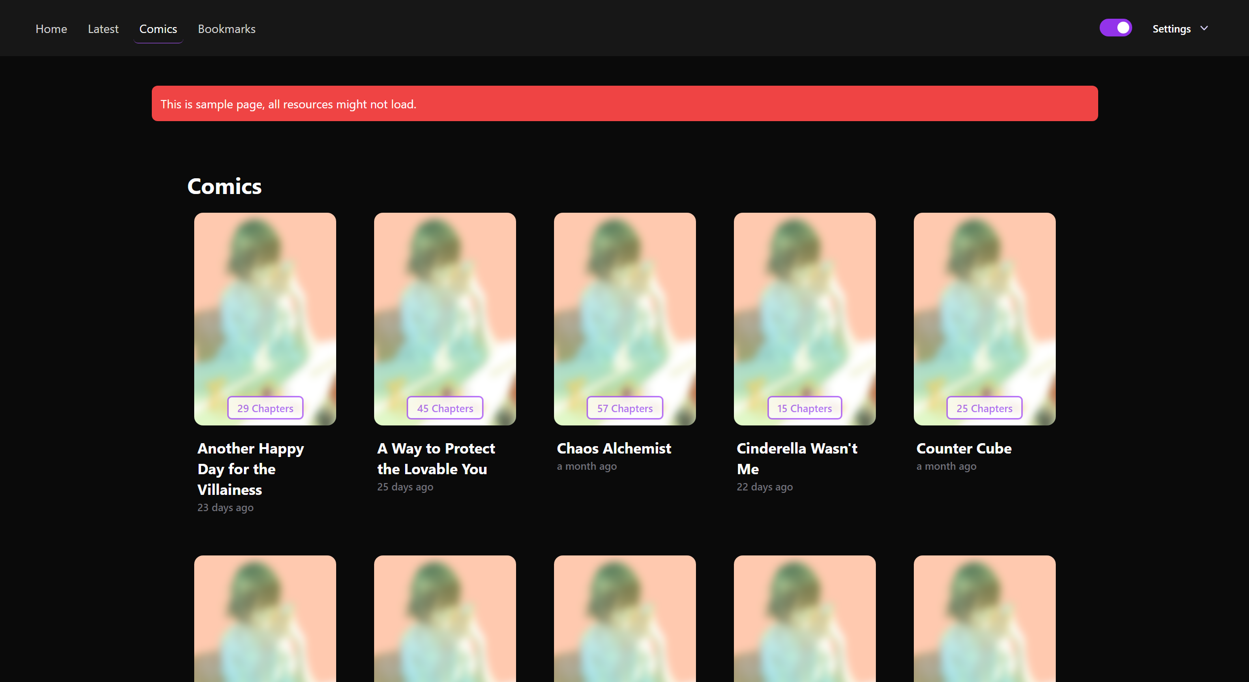Viewport: 1249px width, 682px height.
Task: Click the 25 Chapters badge
Action: pyautogui.click(x=984, y=408)
